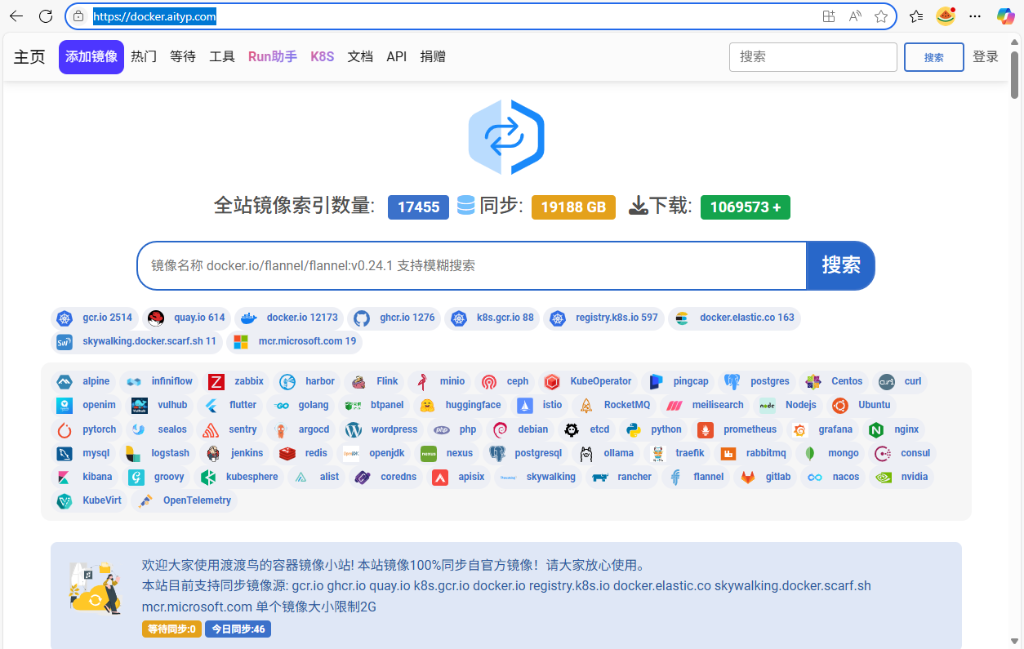Click the large blue 搜索 button
This screenshot has height=649, width=1024.
(840, 265)
